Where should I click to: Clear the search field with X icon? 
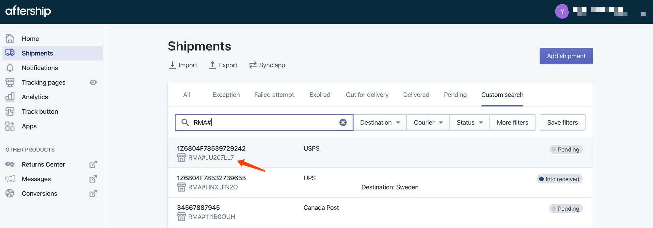[x=343, y=122]
